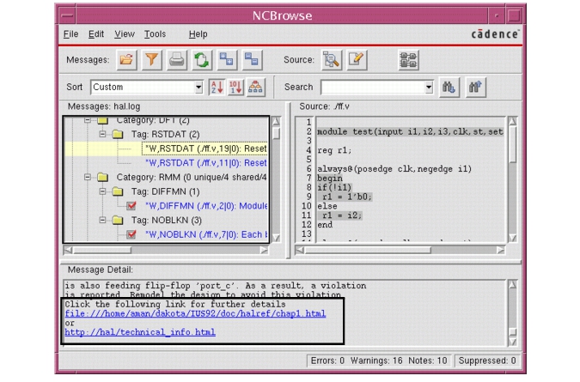
Task: Edit source file with pencil icon
Action: 357,59
